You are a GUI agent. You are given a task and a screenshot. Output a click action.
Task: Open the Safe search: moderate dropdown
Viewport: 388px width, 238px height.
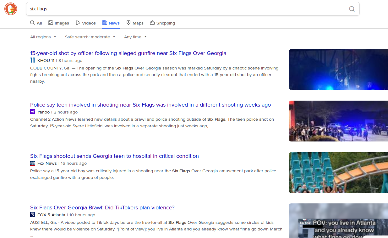[x=90, y=37]
